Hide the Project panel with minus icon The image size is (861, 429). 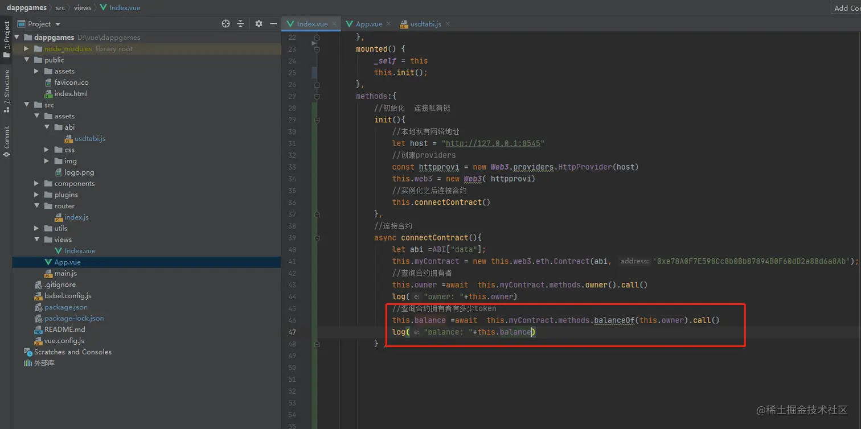click(x=273, y=24)
